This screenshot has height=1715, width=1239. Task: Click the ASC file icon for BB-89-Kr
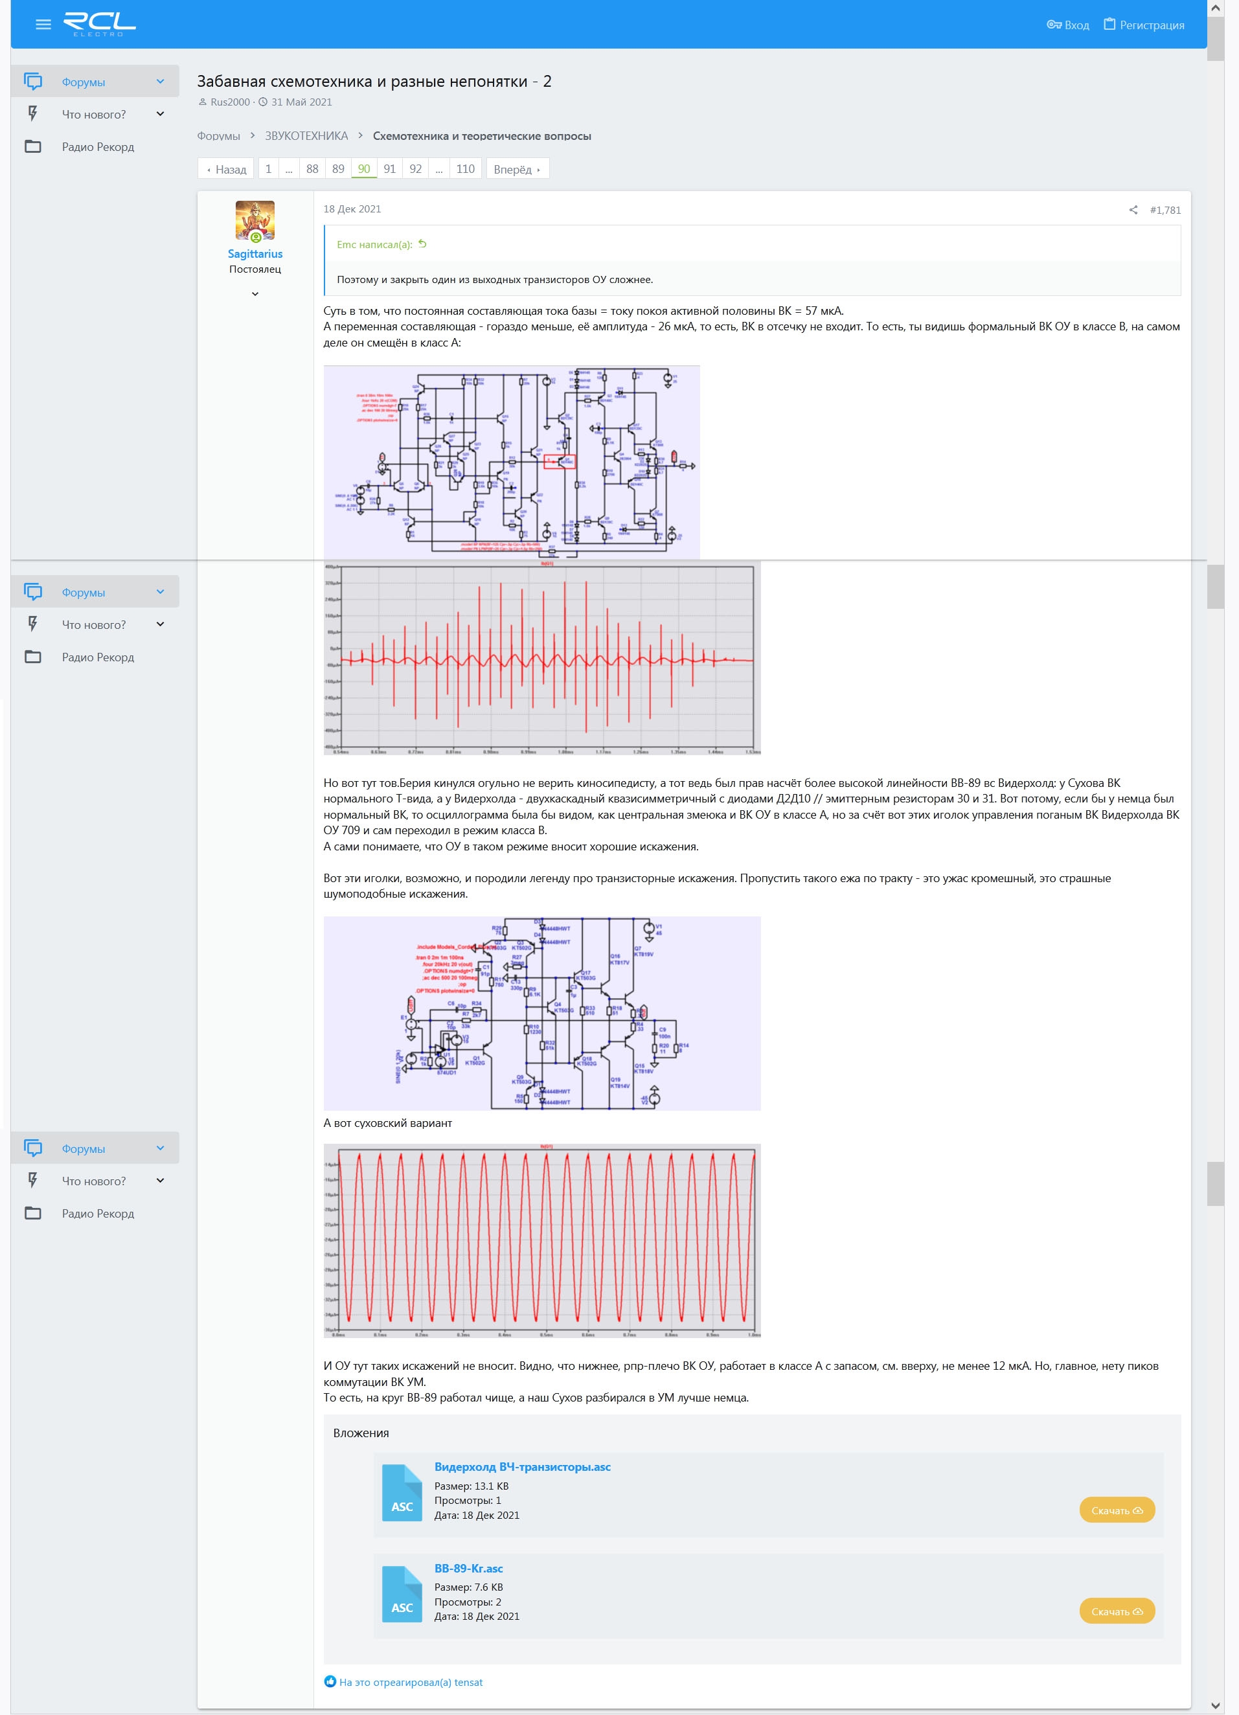click(x=402, y=1595)
